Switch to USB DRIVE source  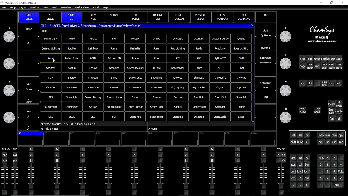pyautogui.click(x=50, y=17)
